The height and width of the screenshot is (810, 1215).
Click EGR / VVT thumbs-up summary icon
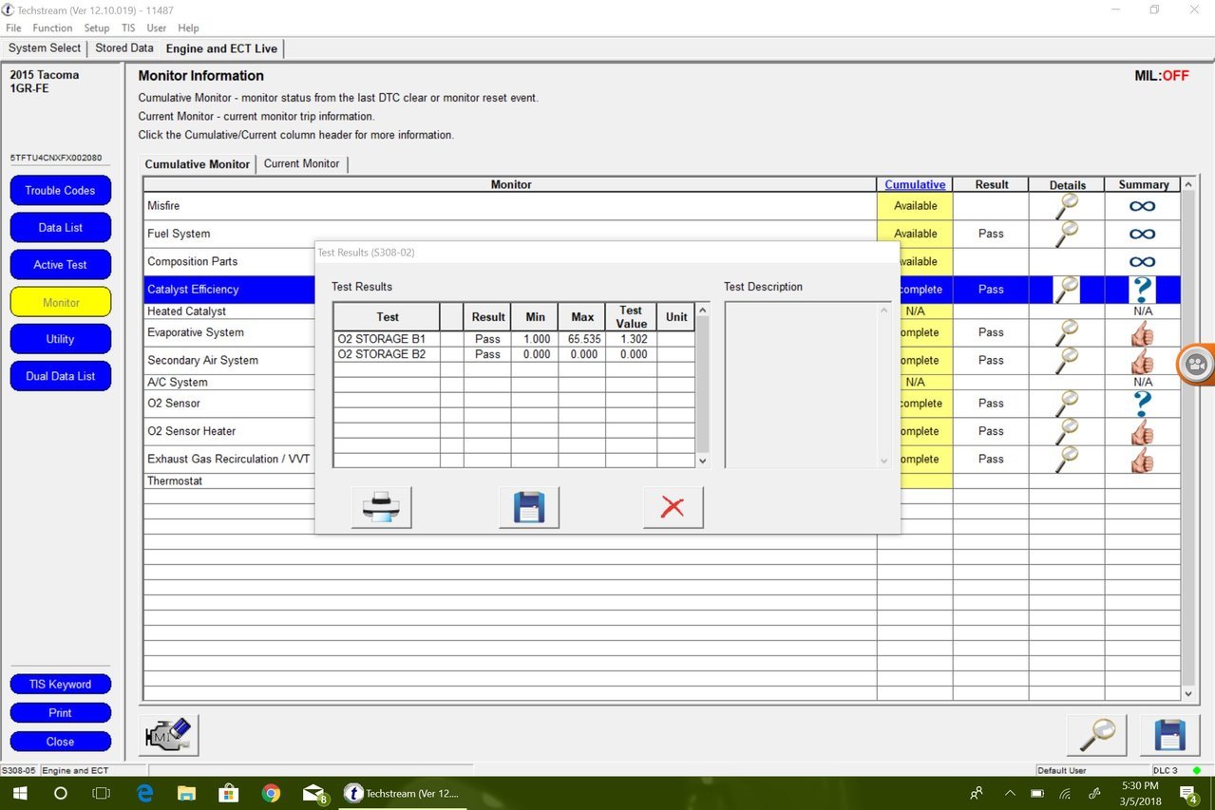1143,459
